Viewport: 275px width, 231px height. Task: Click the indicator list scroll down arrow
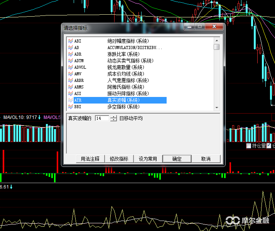pyautogui.click(x=217, y=107)
